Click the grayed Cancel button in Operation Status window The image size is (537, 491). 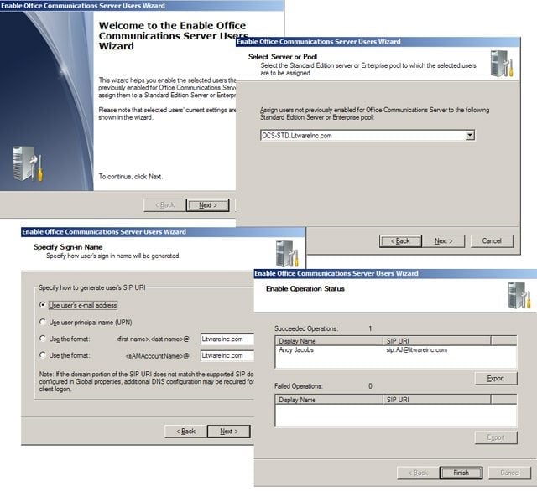coord(509,473)
